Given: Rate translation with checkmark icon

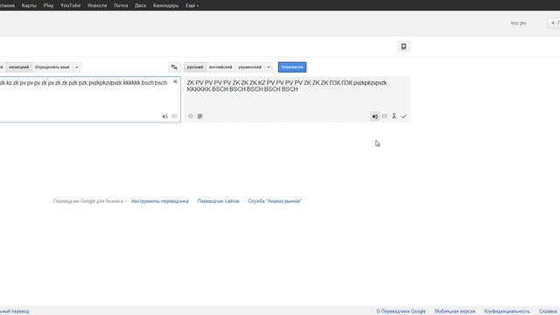Looking at the screenshot, I should click(404, 116).
